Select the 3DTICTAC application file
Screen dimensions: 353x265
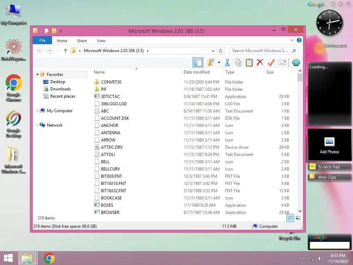coord(110,96)
